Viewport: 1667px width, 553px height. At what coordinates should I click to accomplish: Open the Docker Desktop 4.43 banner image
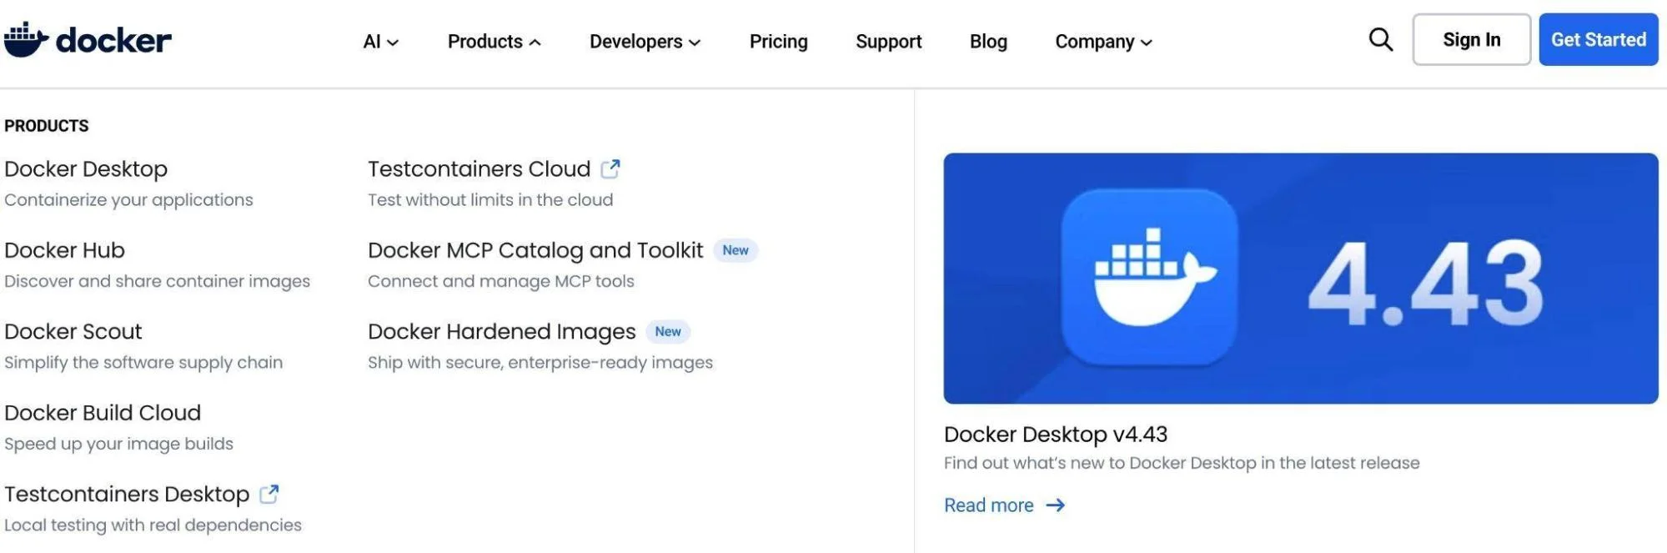(x=1300, y=278)
